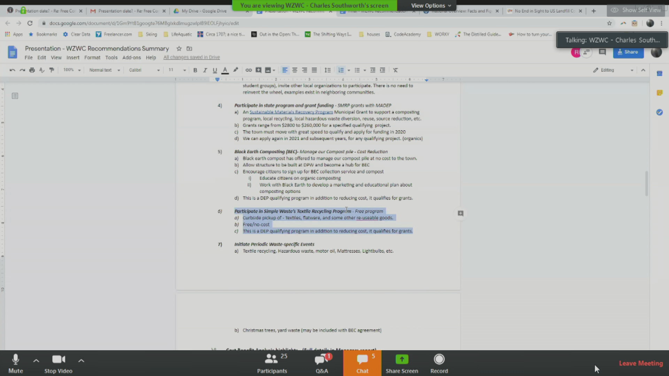Toggle Bold formatting

(195, 70)
